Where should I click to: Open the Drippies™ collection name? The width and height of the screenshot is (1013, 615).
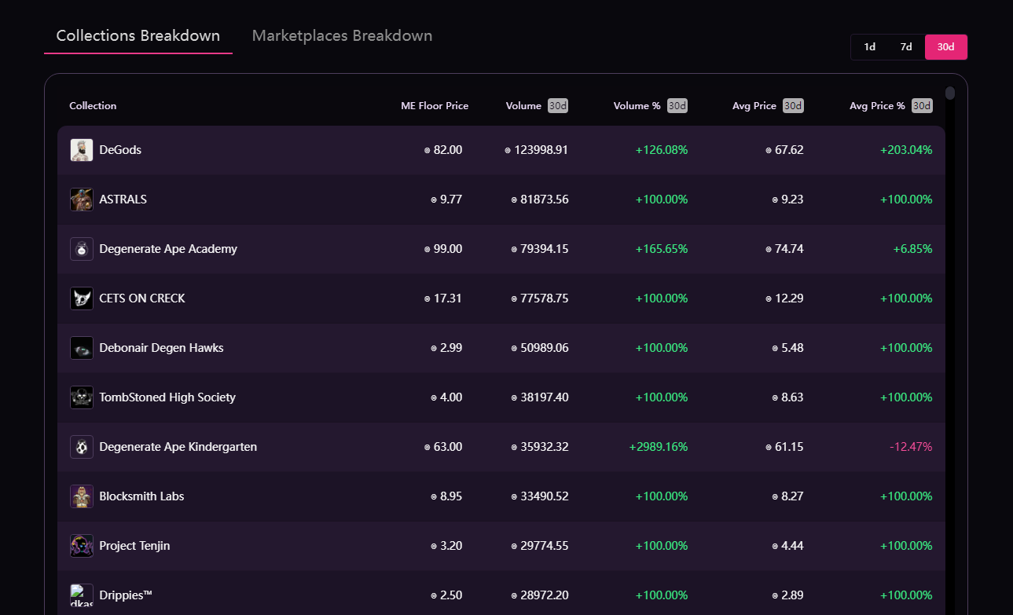126,595
